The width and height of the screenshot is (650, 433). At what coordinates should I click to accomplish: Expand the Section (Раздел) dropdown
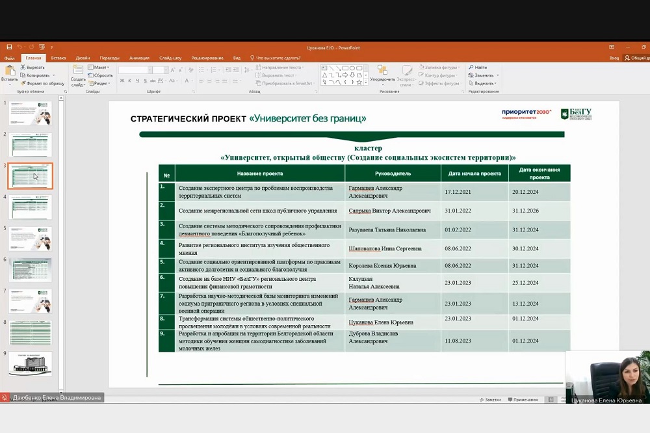click(100, 83)
